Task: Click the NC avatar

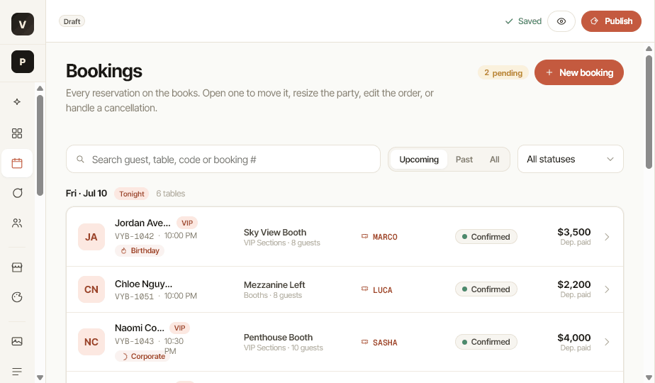Action: pyautogui.click(x=91, y=342)
